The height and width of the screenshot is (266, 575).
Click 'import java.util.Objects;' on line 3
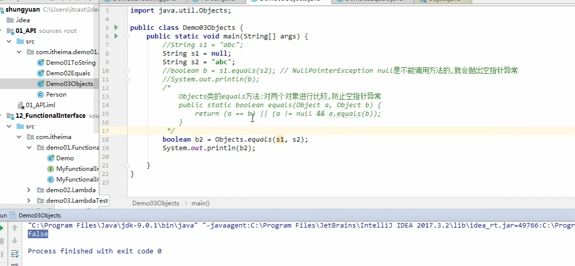(x=181, y=10)
